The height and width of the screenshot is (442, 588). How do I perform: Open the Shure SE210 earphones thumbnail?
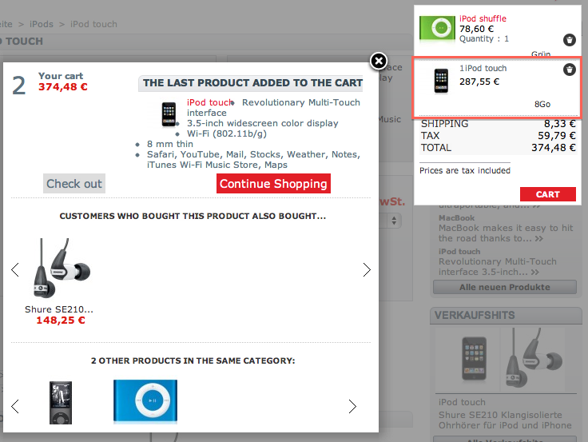tap(62, 268)
